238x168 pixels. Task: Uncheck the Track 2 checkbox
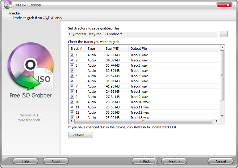coord(72,60)
